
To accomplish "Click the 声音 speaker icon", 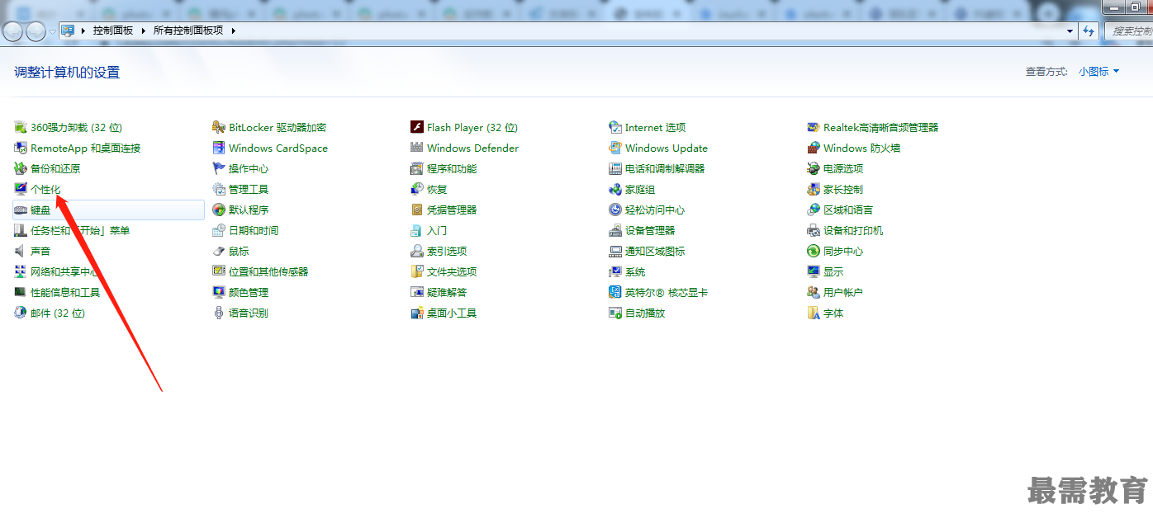I will [x=21, y=251].
